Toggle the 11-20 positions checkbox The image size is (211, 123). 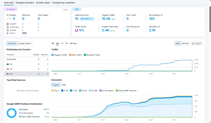click(x=71, y=90)
